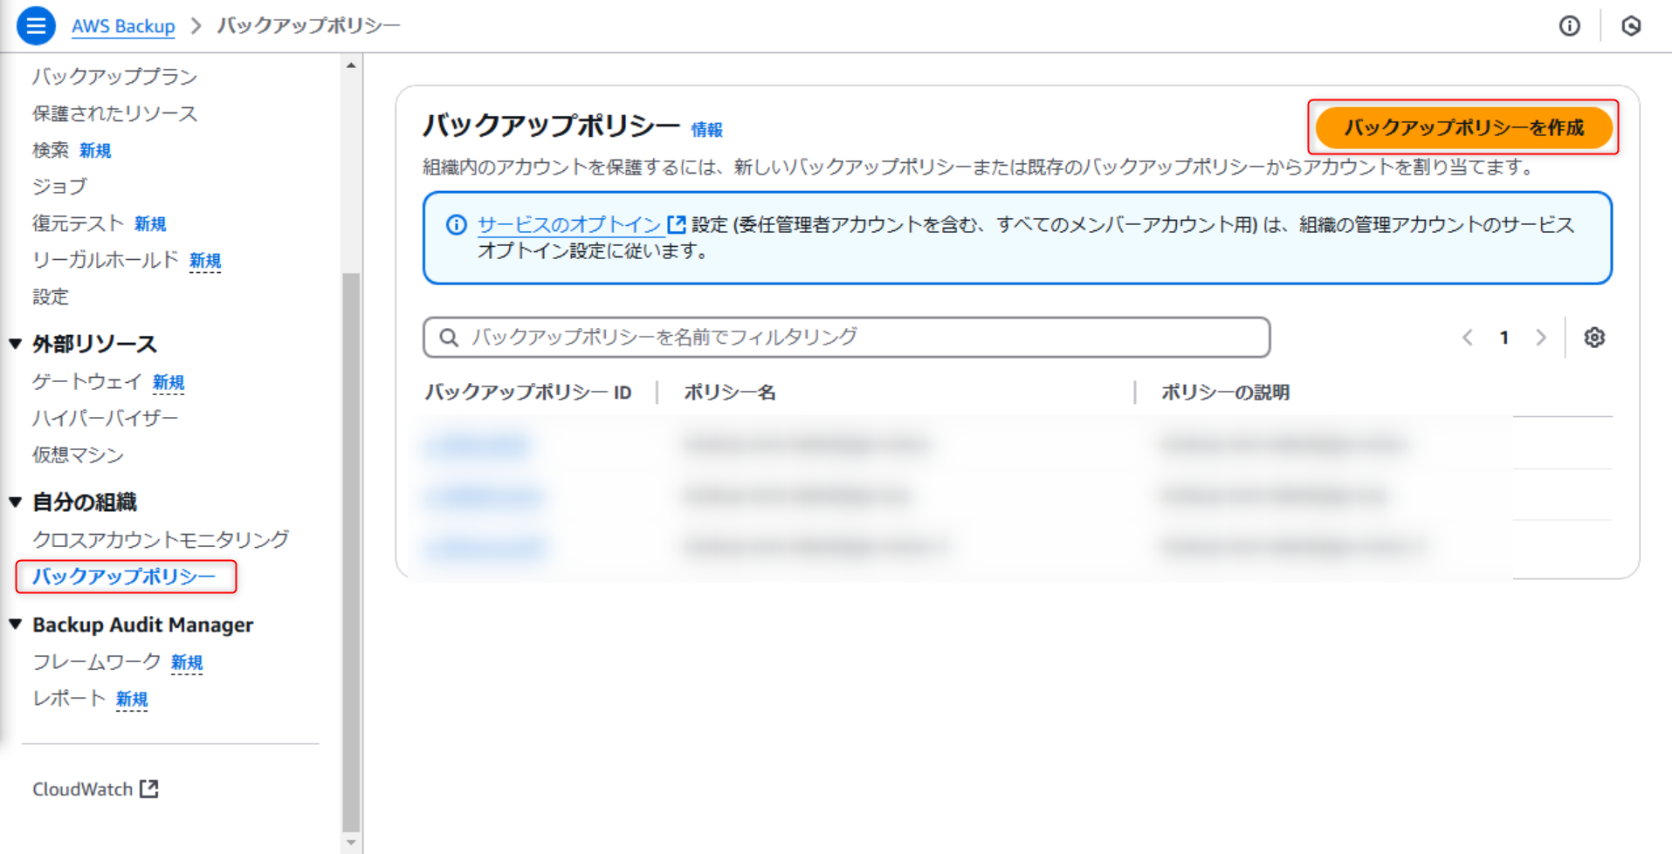1672x854 pixels.
Task: Focus the policy name filter field
Action: (846, 338)
